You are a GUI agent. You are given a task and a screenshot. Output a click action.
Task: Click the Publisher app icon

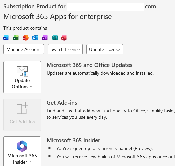tap(55, 38)
